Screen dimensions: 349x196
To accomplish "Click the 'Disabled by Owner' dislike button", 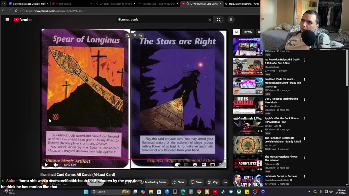I will pos(154,182).
